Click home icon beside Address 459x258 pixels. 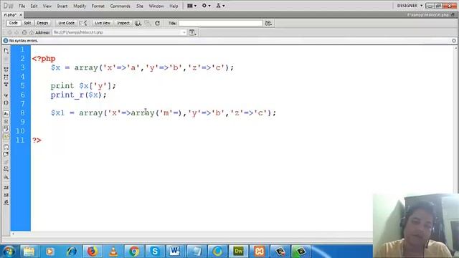(32, 32)
